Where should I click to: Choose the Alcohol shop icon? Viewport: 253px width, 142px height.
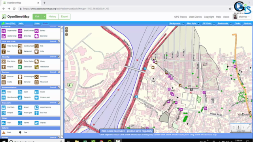[4, 36]
